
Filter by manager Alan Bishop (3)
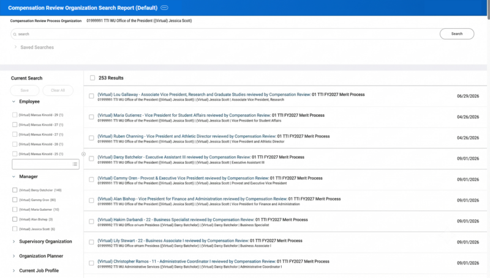coord(15,219)
